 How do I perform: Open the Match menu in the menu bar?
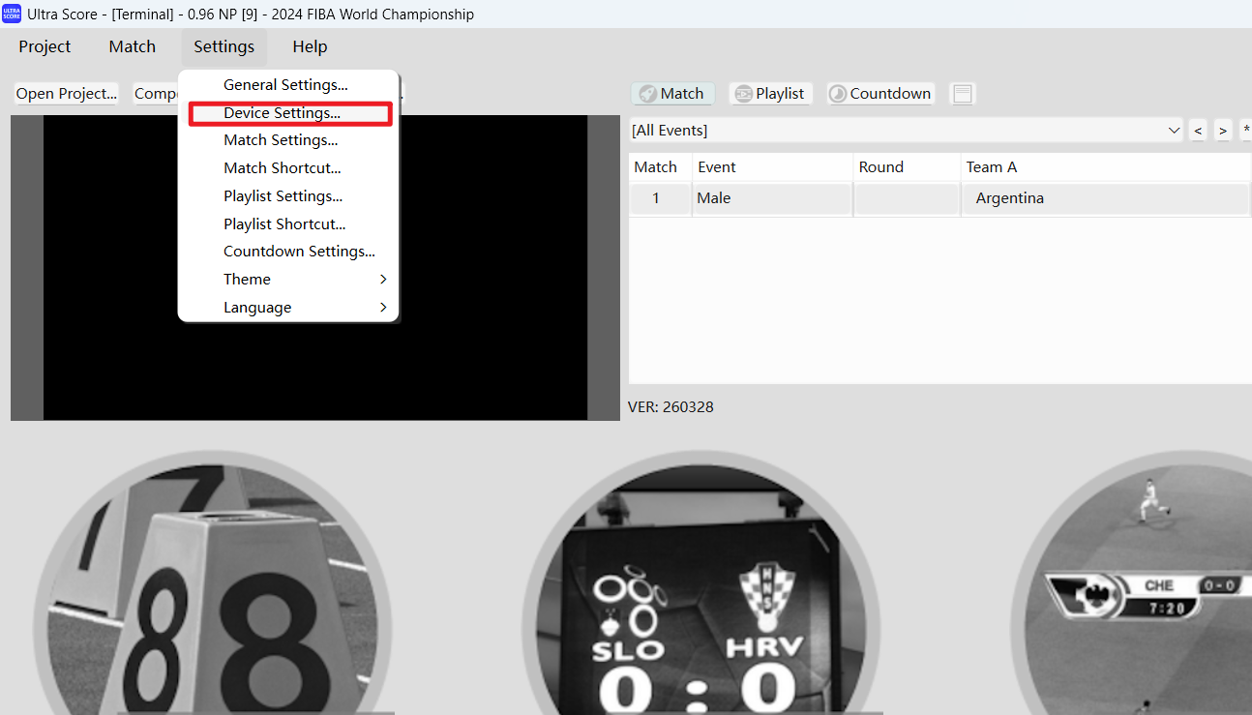coord(133,46)
